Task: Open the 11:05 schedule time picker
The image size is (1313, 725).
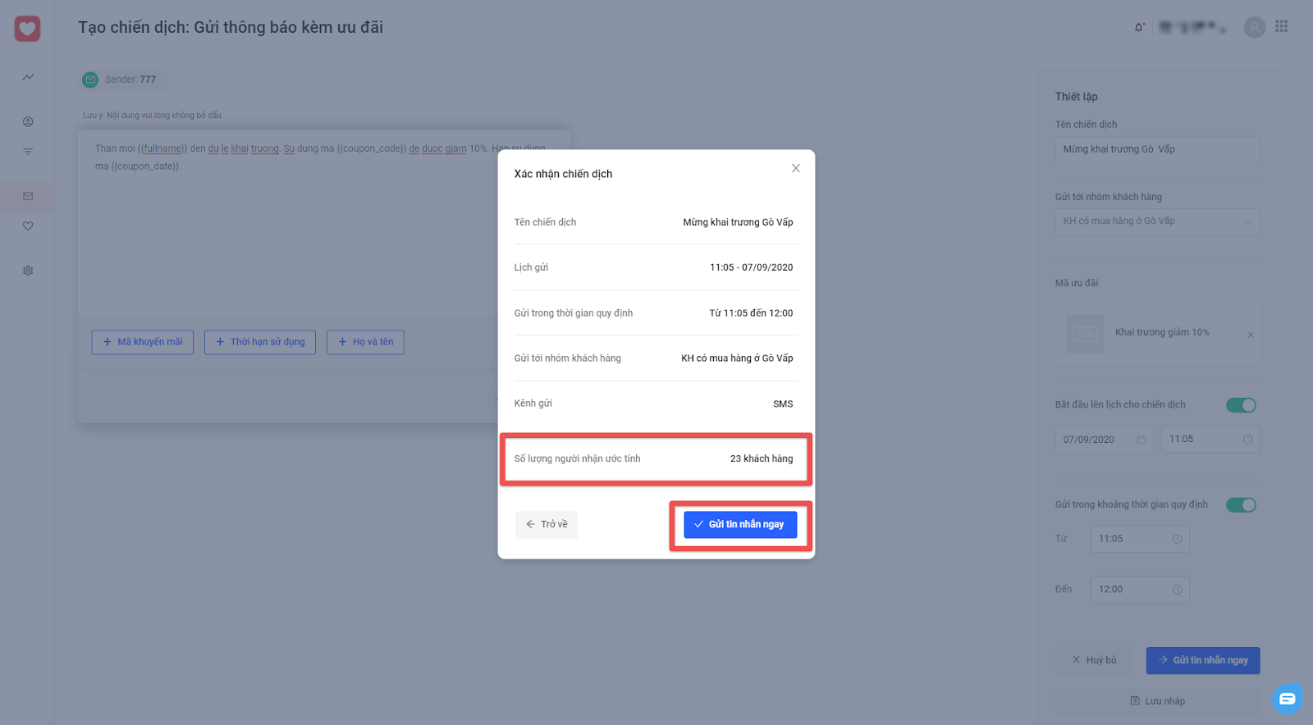Action: [1210, 440]
